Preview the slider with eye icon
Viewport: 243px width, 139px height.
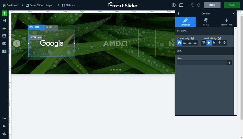[174, 5]
